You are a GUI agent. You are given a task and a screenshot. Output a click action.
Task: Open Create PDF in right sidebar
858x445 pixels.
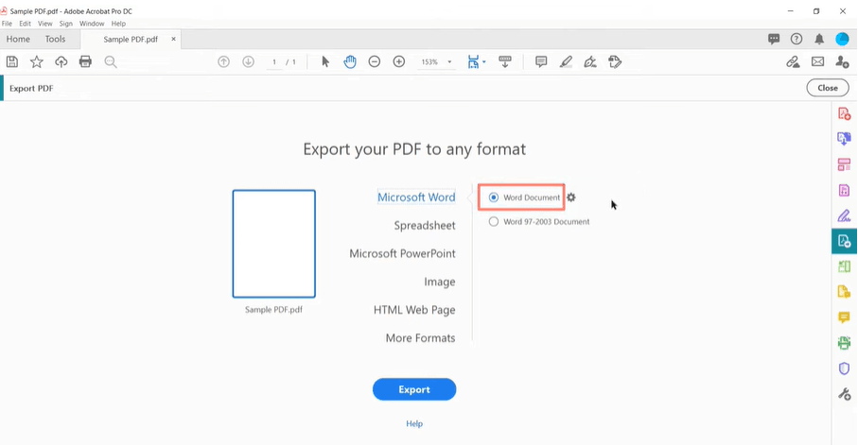tap(844, 113)
